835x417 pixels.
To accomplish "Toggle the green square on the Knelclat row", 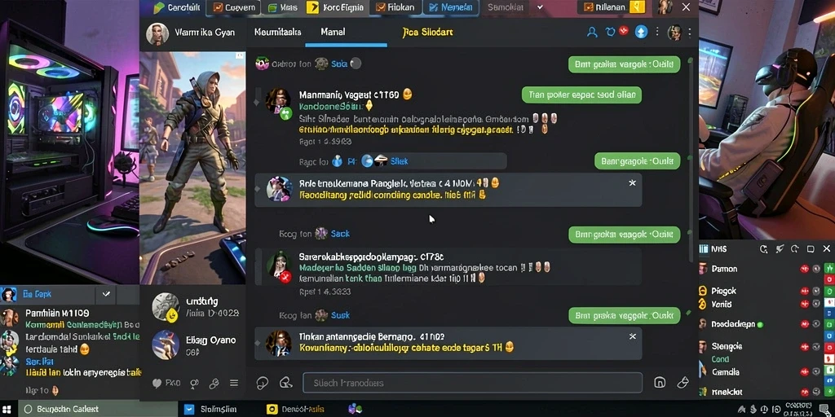I will point(828,392).
